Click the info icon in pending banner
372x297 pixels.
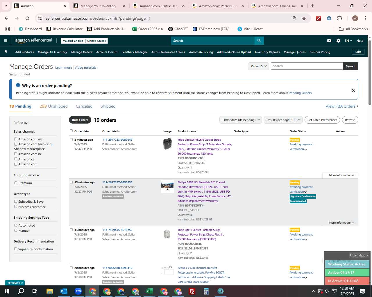click(x=18, y=85)
